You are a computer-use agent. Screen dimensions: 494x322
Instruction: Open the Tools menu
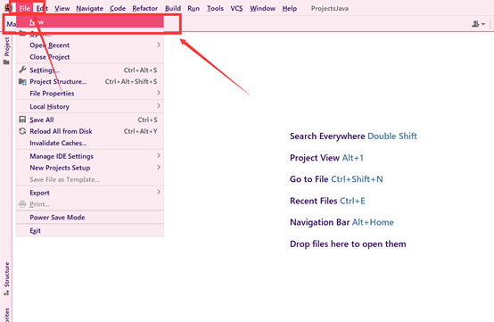click(215, 9)
